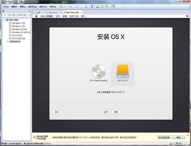Select OS X 10.11 in the library tree
This screenshot has height=146, width=191.
point(16,35)
